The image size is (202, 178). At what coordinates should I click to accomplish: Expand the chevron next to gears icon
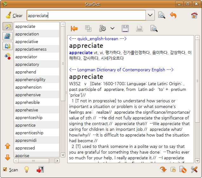pyautogui.click(x=113, y=28)
